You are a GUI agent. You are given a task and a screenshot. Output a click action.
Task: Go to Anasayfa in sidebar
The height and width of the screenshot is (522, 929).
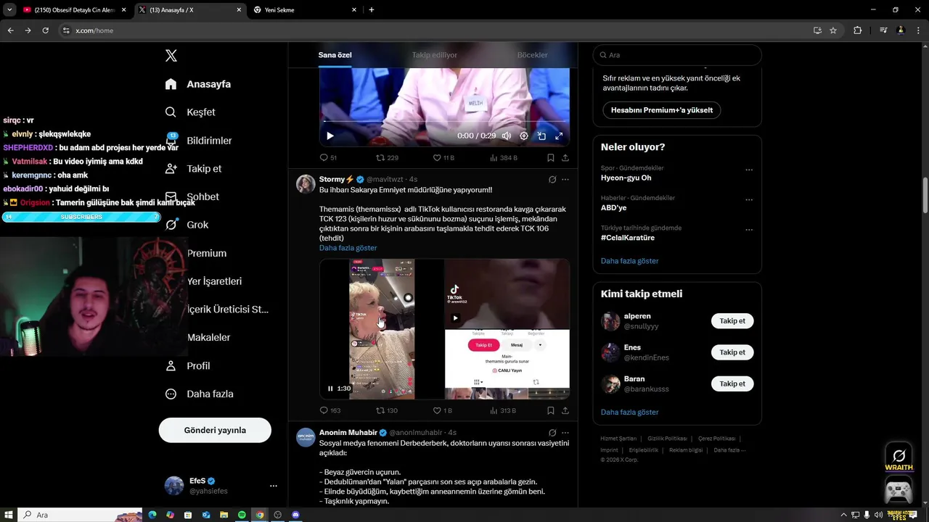[198, 84]
